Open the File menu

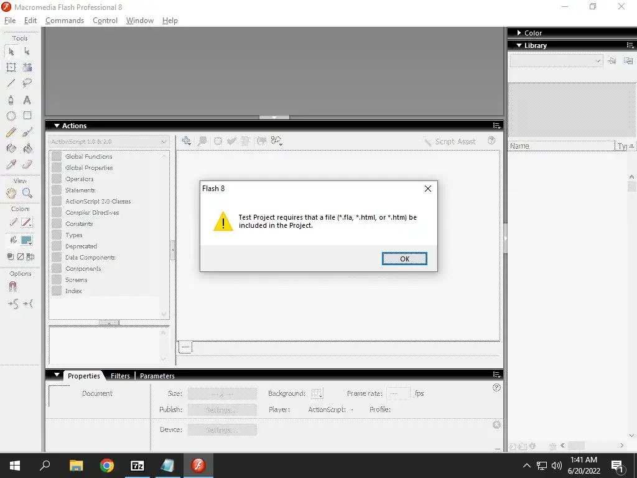pyautogui.click(x=10, y=21)
